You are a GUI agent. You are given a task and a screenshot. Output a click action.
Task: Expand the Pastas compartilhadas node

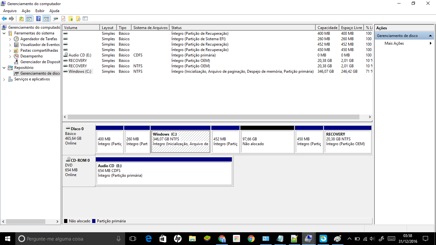tap(10, 50)
